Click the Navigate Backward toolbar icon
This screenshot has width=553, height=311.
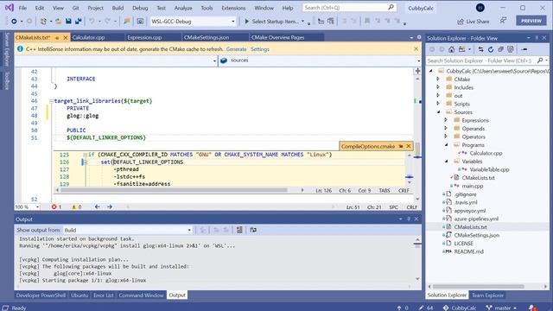14,22
